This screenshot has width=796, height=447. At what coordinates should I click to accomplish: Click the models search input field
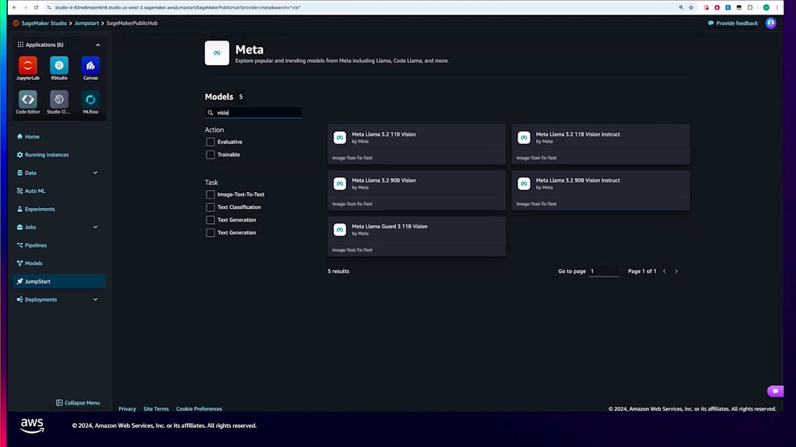(x=253, y=113)
